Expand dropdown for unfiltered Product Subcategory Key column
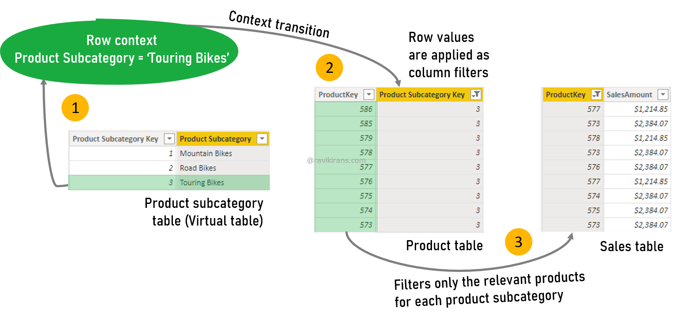The height and width of the screenshot is (320, 673). (x=169, y=139)
